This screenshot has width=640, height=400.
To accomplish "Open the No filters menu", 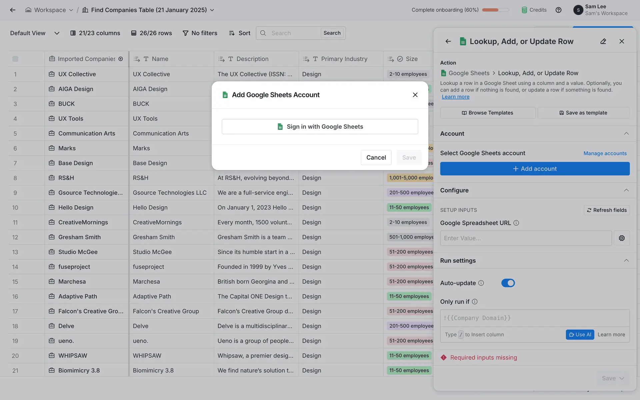I will click(x=200, y=33).
